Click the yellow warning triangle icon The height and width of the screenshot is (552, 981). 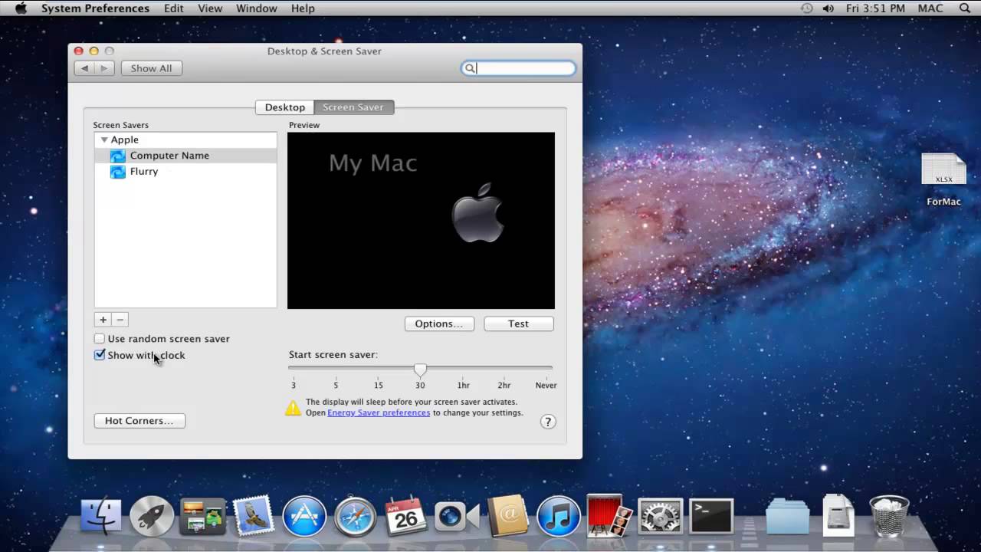click(x=294, y=408)
